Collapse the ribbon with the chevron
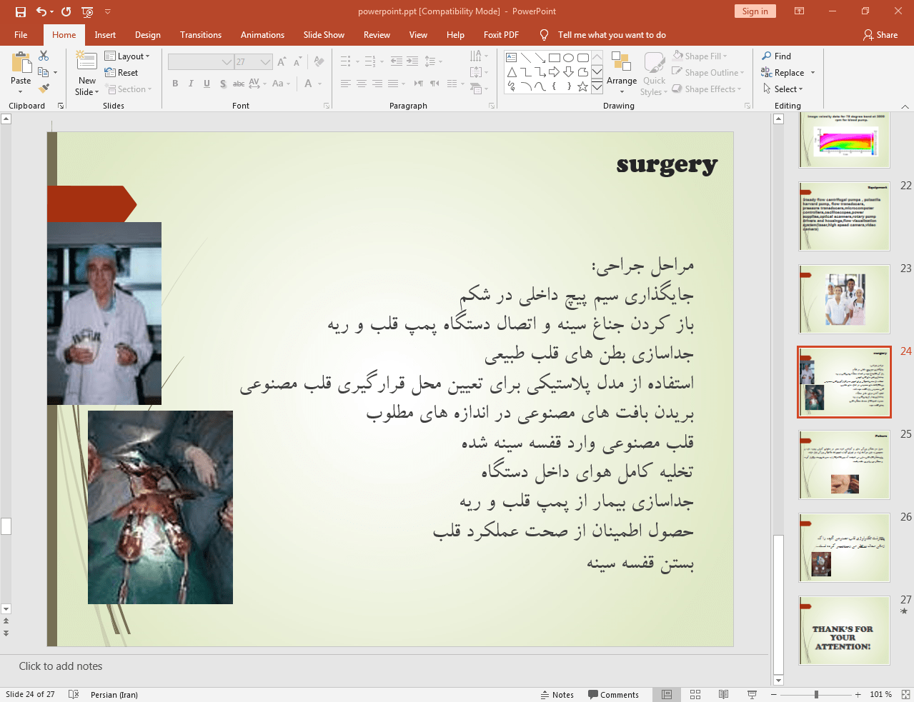914x702 pixels. (x=905, y=106)
